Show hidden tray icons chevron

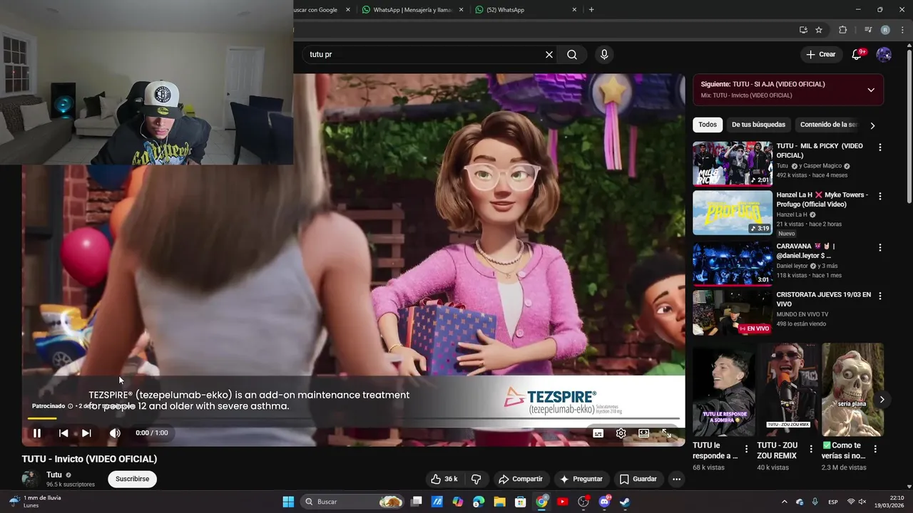[x=785, y=502]
